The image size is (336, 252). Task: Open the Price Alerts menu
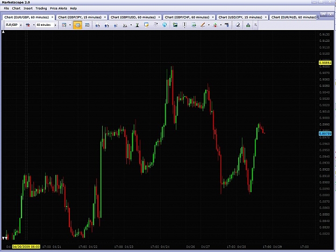point(58,9)
